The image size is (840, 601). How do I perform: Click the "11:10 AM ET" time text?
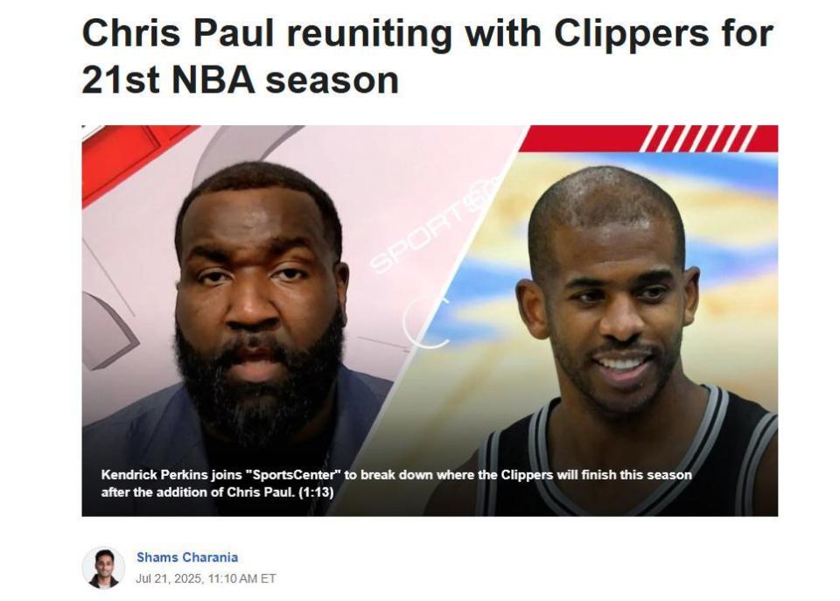click(241, 578)
